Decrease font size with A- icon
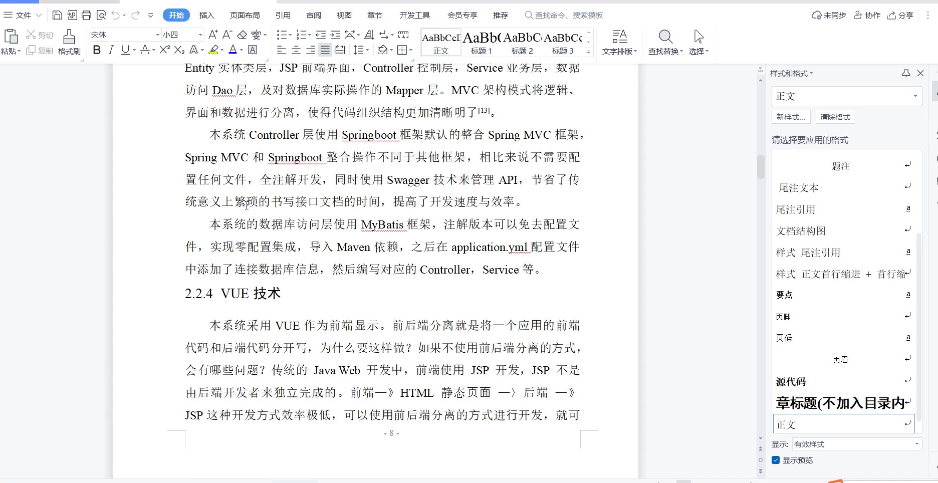Screen dimensions: 938x483 point(227,35)
